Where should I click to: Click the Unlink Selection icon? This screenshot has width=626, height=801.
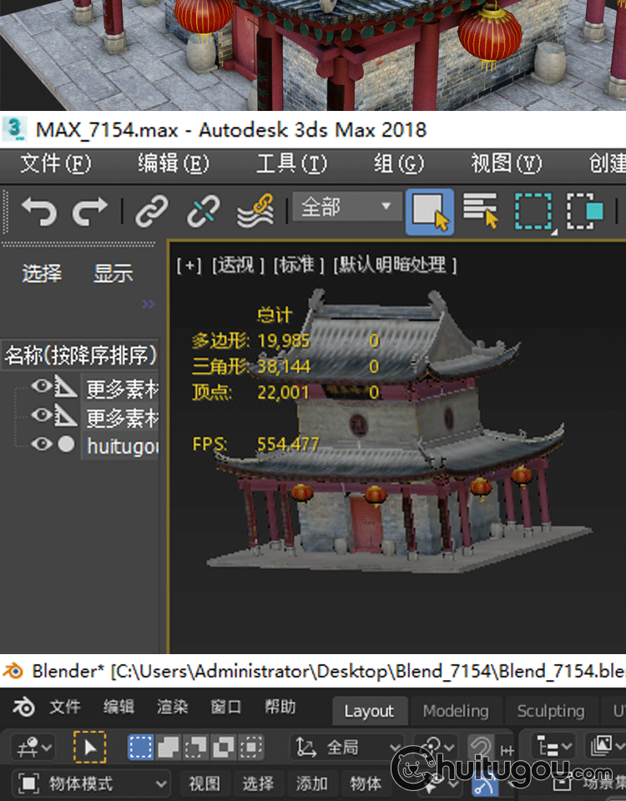coord(203,211)
